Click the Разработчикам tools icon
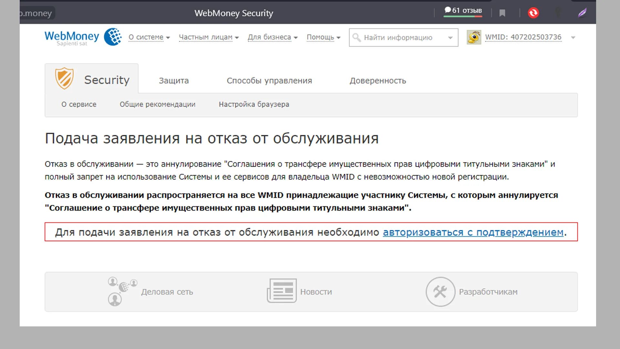Image resolution: width=620 pixels, height=349 pixels. click(440, 291)
